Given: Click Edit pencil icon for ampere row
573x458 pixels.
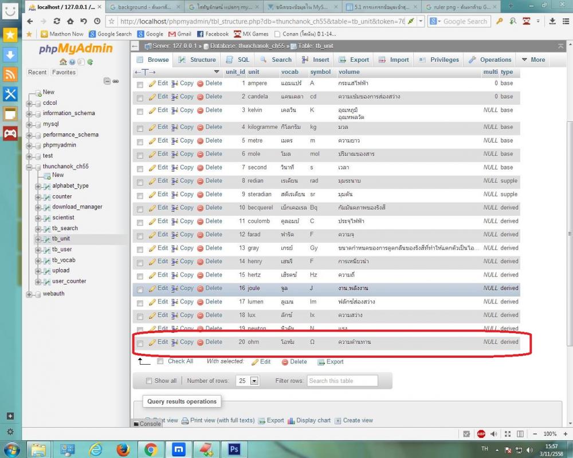Looking at the screenshot, I should [x=152, y=84].
